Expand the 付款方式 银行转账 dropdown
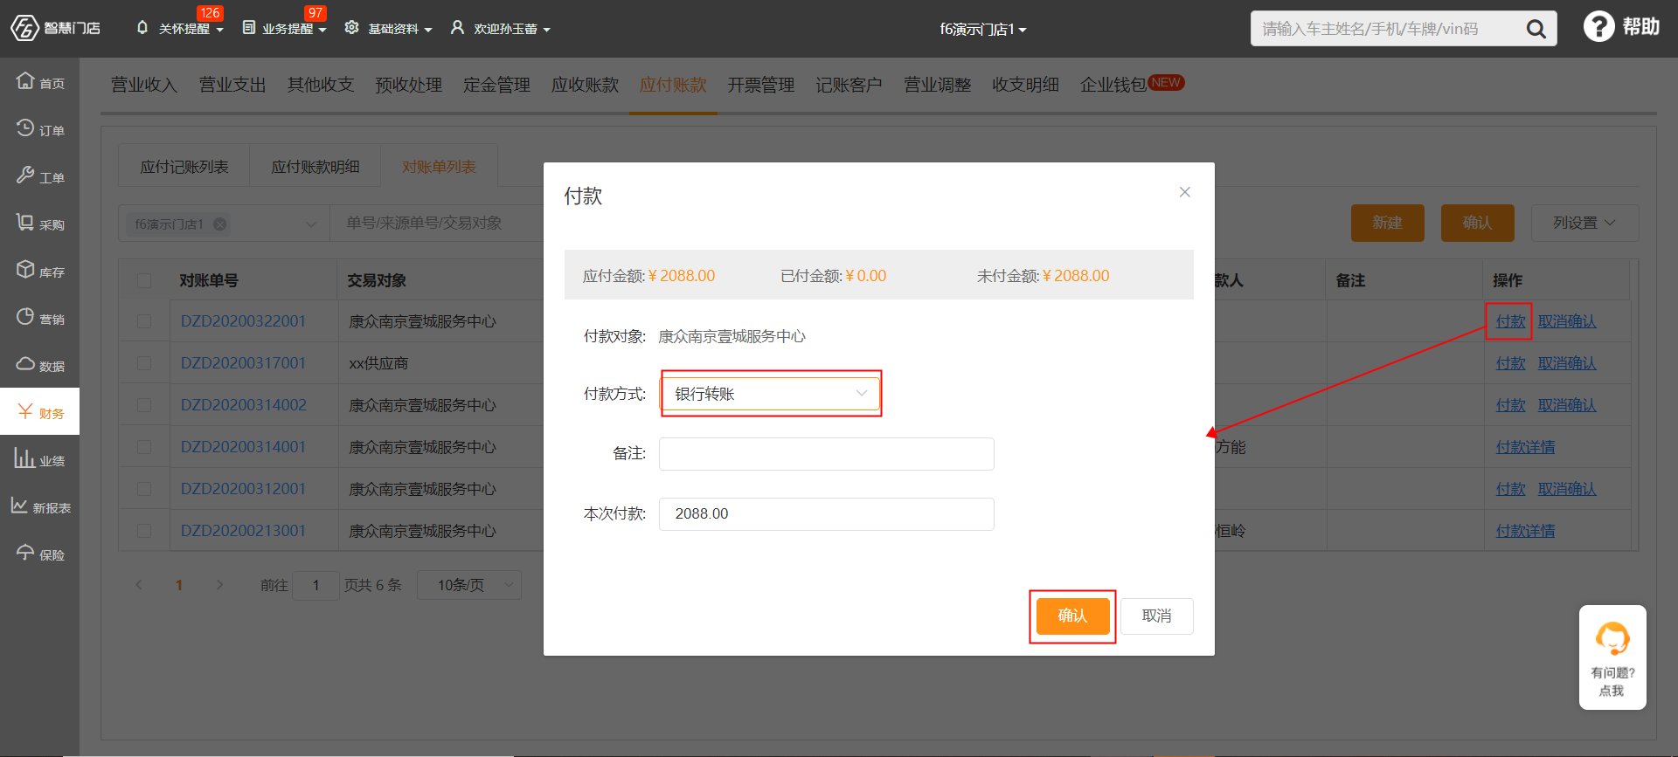Viewport: 1678px width, 757px height. [770, 394]
